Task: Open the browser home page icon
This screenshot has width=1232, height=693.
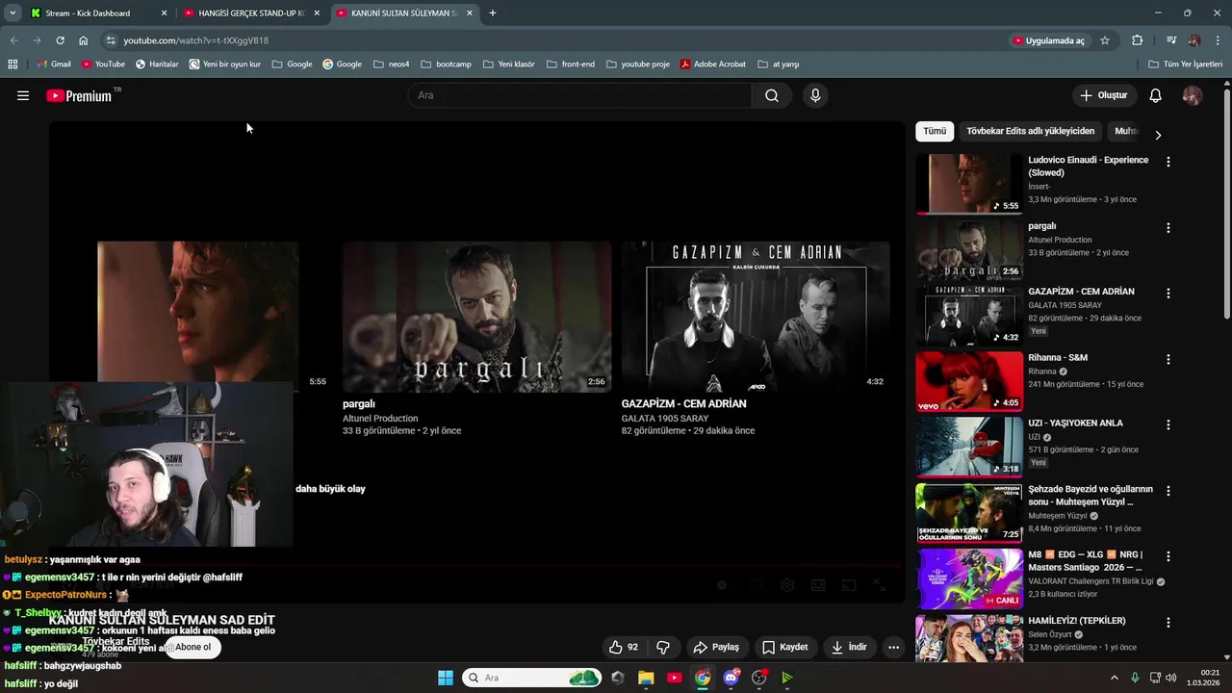Action: click(x=83, y=40)
